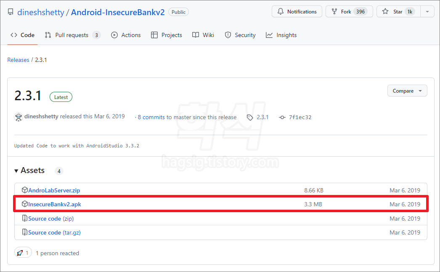Viewport: 440px width, 272px height.
Task: Open commit 7f1ec32 link
Action: point(300,117)
